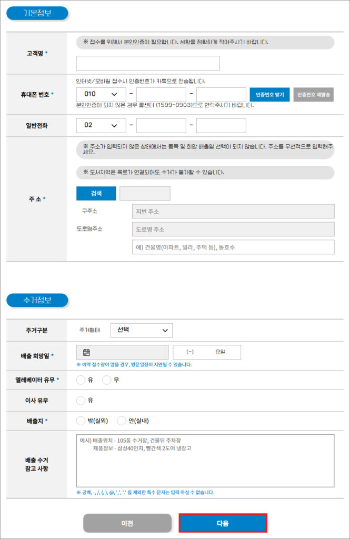Open the 02 area code dropdown
This screenshot has width=350, height=539.
(101, 126)
